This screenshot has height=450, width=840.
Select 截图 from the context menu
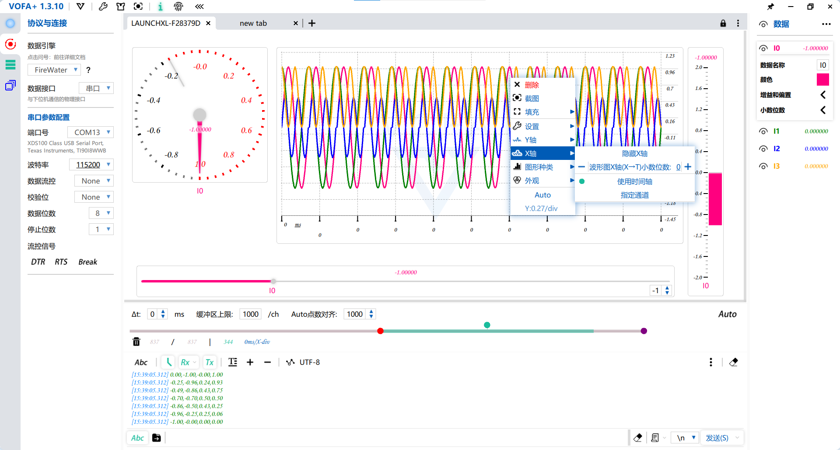tap(532, 98)
